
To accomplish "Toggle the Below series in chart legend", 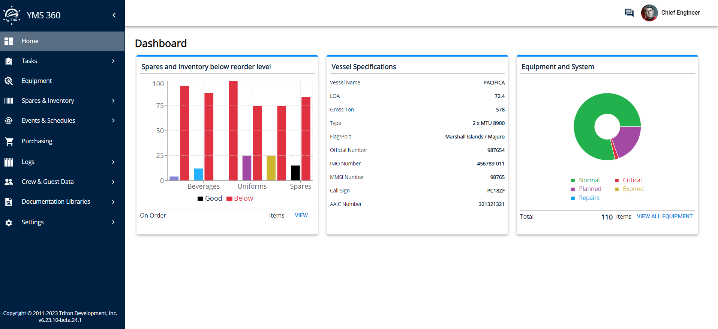I will click(x=240, y=198).
